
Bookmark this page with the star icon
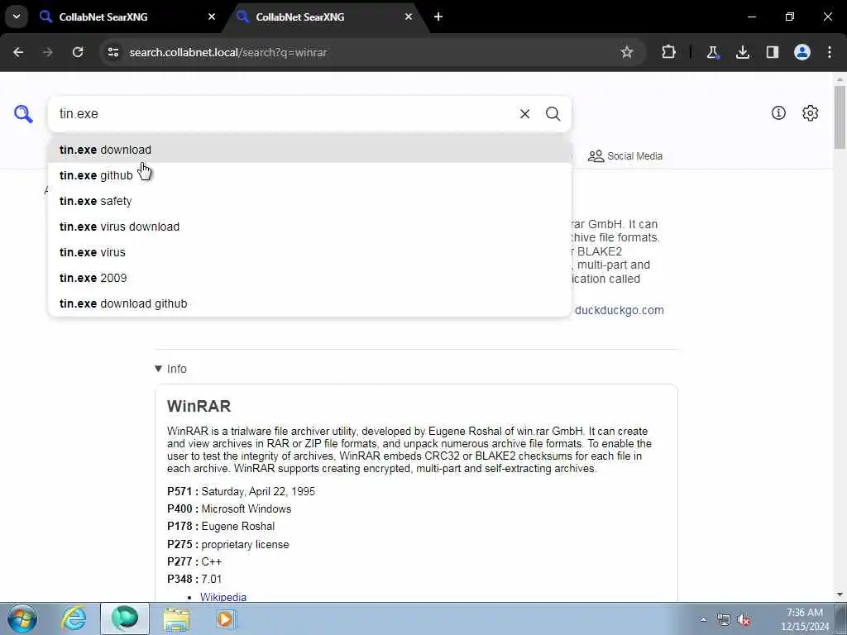[x=627, y=52]
